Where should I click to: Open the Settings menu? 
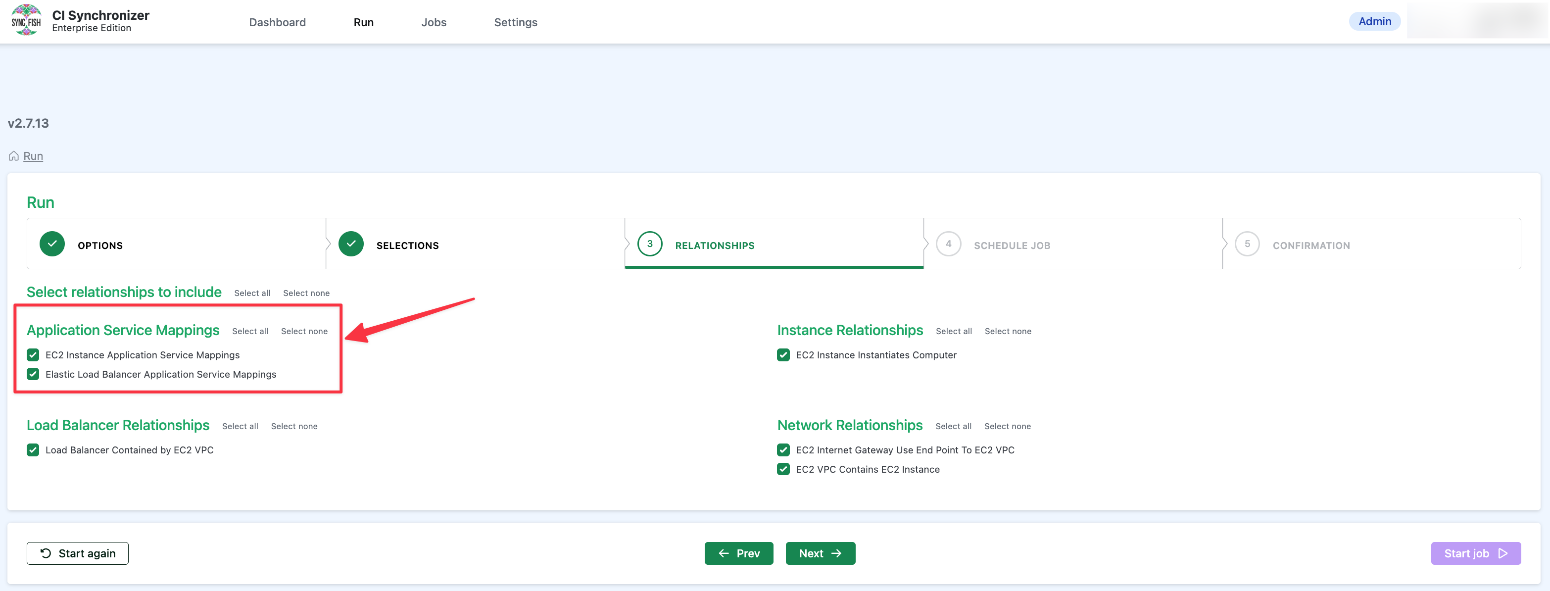pos(516,22)
